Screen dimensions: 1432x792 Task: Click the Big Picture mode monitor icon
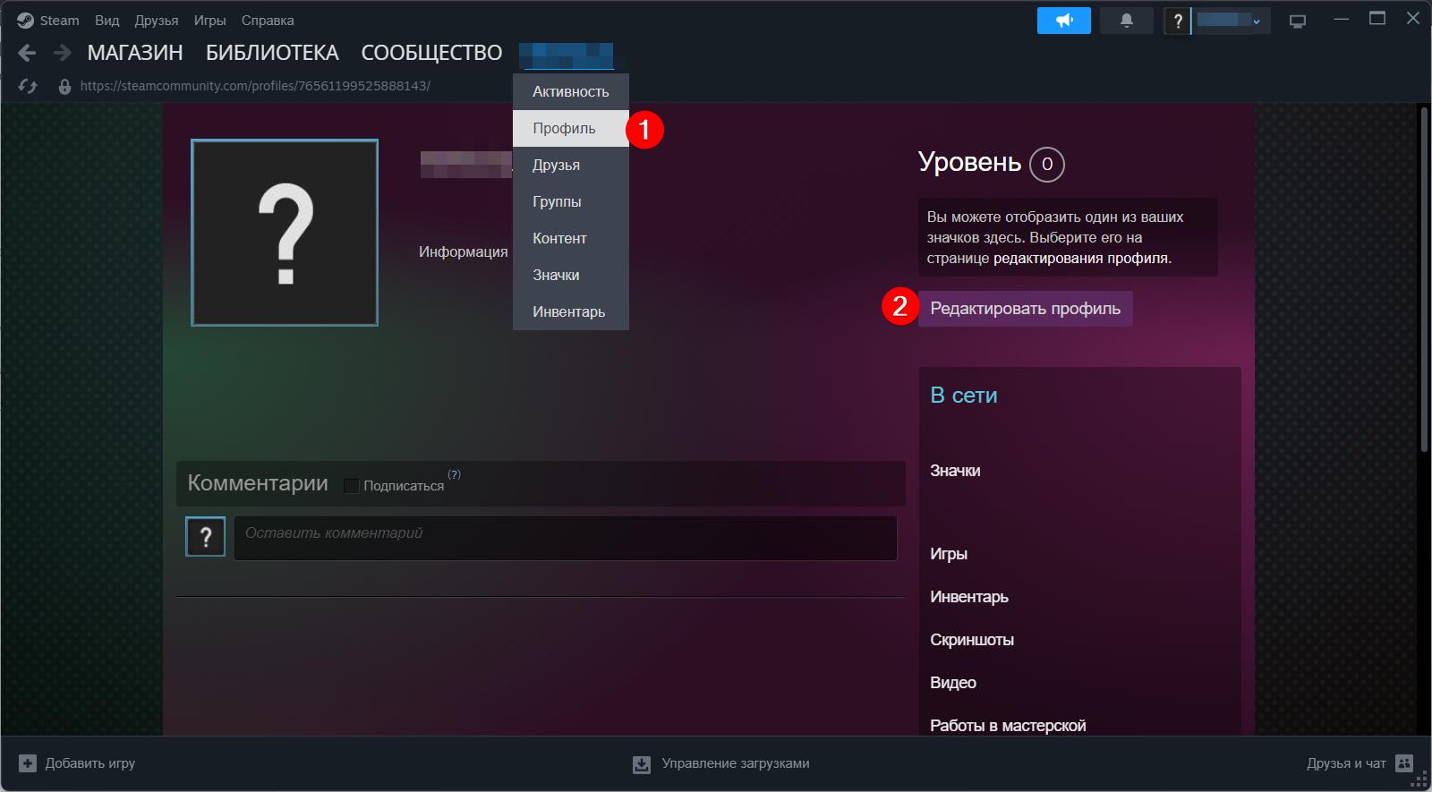pyautogui.click(x=1297, y=21)
